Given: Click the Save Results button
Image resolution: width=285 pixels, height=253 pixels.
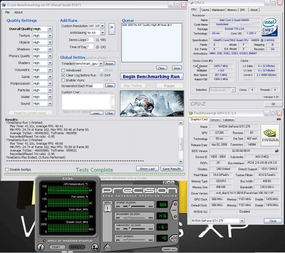Looking at the screenshot, I should (x=171, y=169).
